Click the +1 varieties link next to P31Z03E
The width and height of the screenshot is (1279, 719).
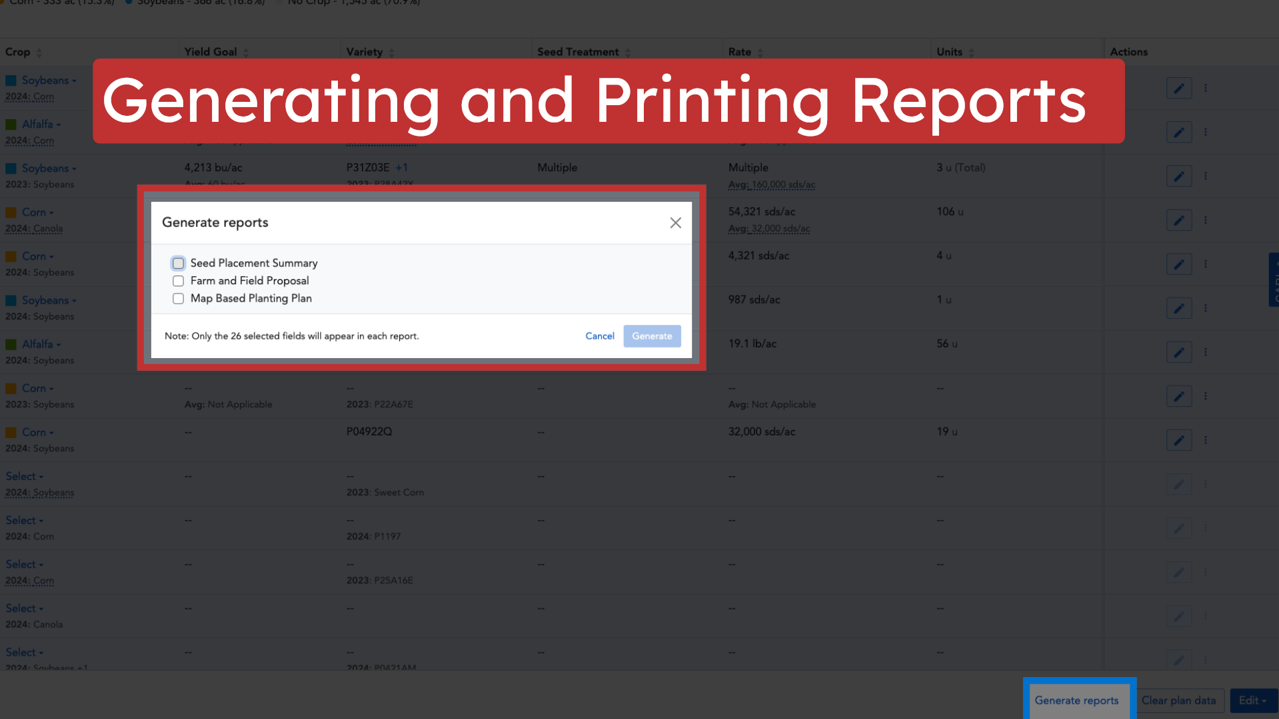[x=401, y=168]
